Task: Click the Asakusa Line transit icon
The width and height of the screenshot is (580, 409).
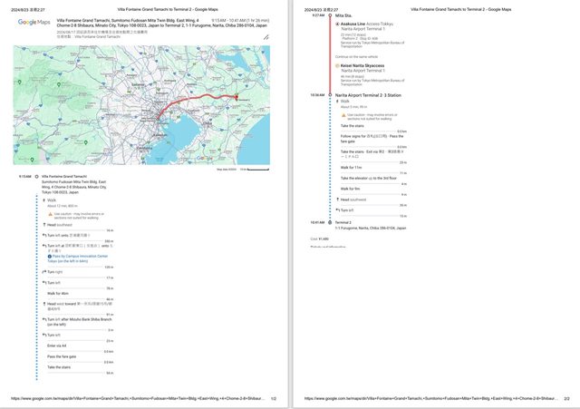Action: coord(337,25)
